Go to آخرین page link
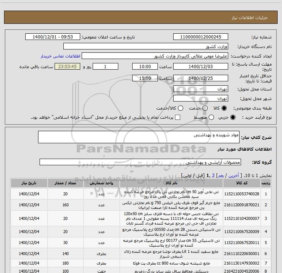 tap(233, 176)
